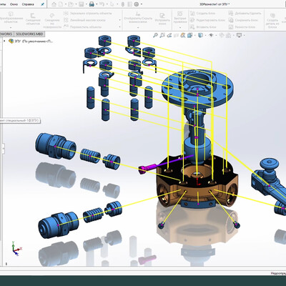Click Смещение объектов tool
This screenshot has width=286, height=286.
33,19
